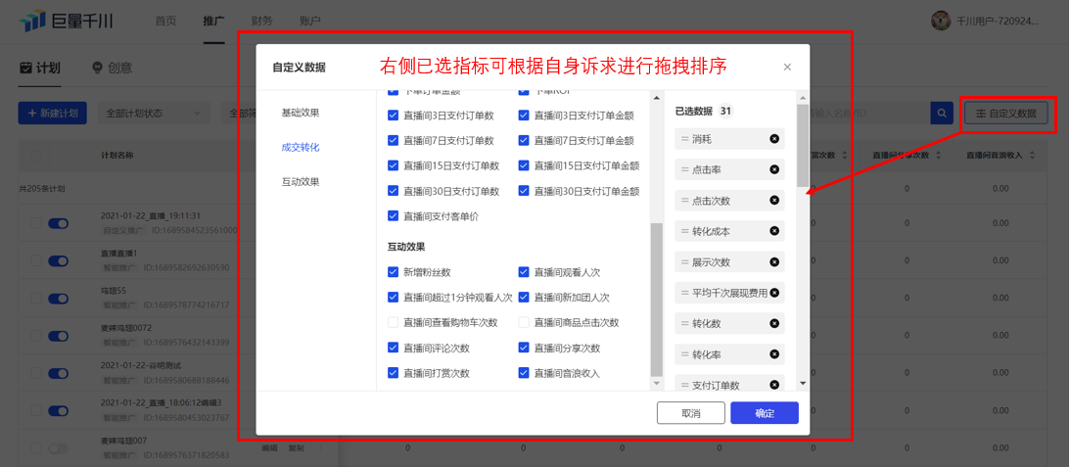
Task: Jump to 成交转化 section
Action: coord(301,147)
